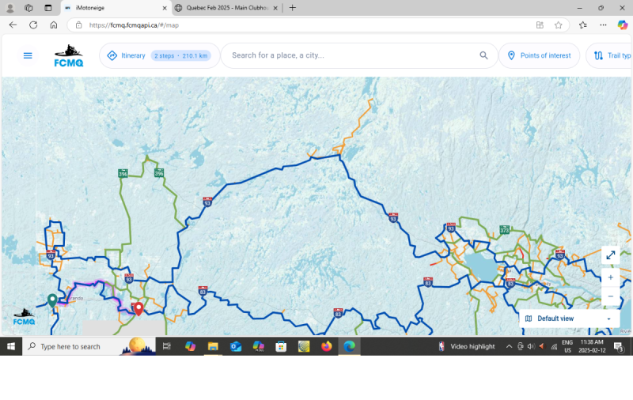Open a new browser tab
The image size is (633, 400).
pos(293,7)
